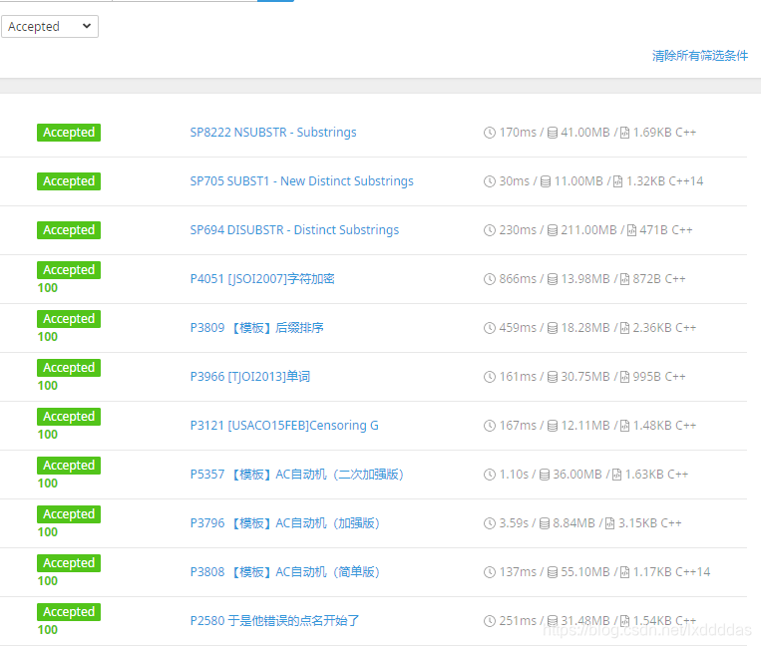Click the clock icon beside 167ms
This screenshot has width=761, height=648.
coord(489,426)
